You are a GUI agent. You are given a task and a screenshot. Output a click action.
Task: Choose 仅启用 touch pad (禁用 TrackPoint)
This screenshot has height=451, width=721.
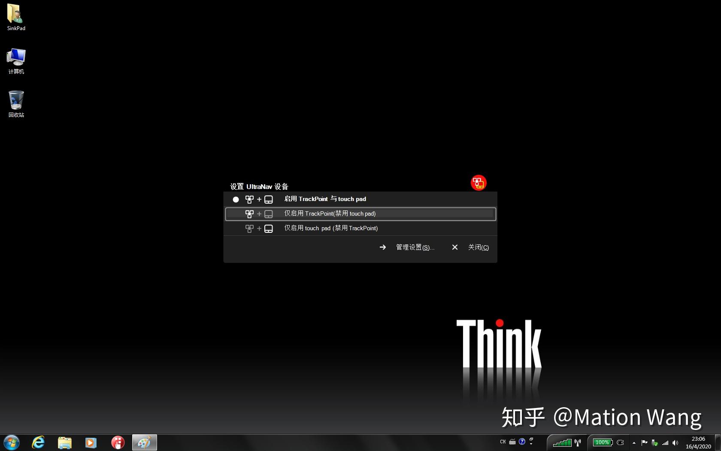coord(330,228)
